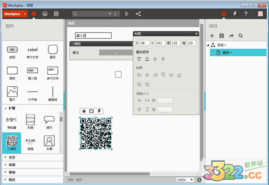The image size is (269, 185).
Task: Select the 头像 avatar component
Action: click(x=49, y=143)
